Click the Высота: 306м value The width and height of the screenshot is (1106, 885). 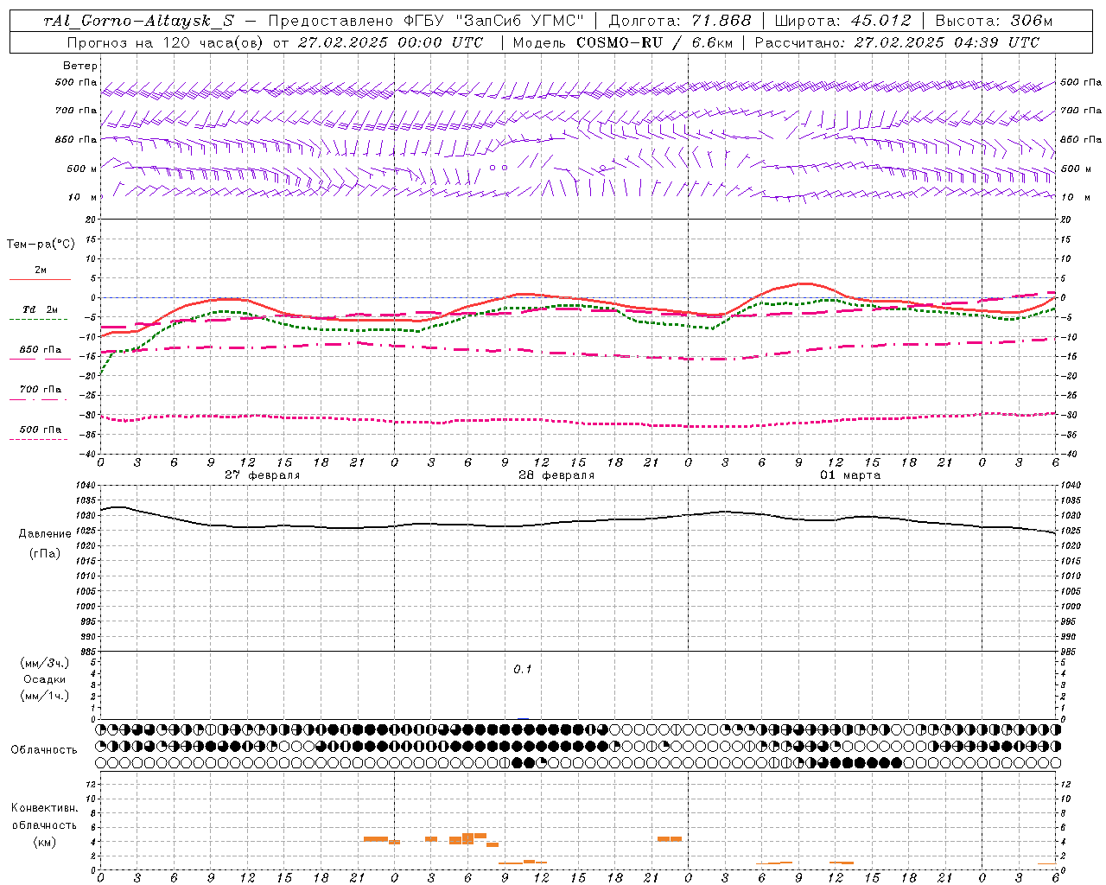(x=995, y=22)
